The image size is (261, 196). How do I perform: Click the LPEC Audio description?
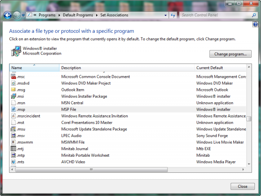(71, 135)
